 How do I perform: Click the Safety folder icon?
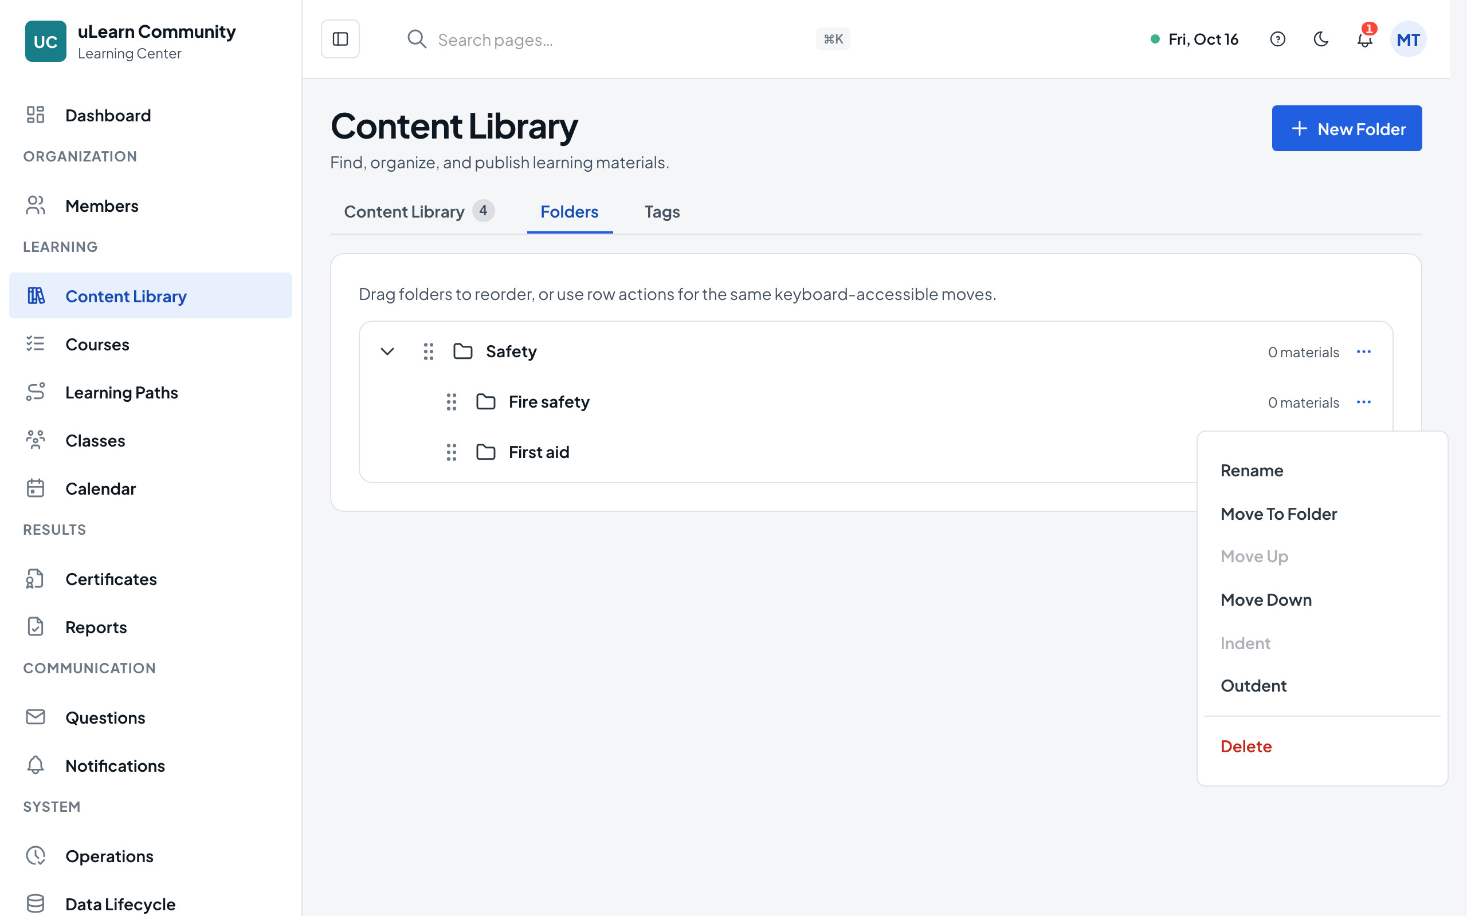tap(463, 352)
